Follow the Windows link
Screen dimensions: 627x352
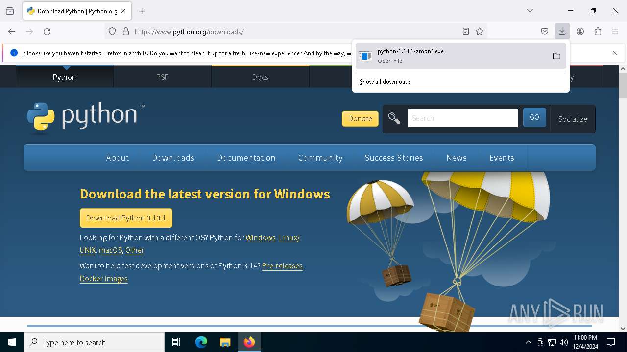coord(261,238)
